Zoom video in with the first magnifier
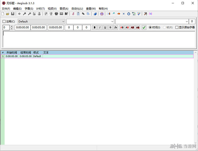Image resolution: width=198 pixels, height=151 pixels. point(24,14)
